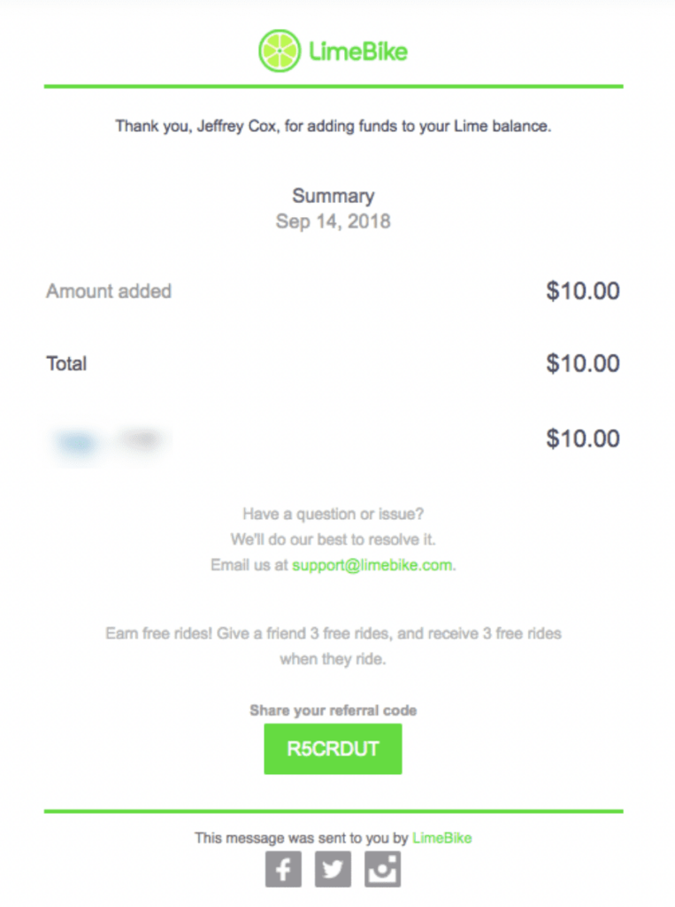Open the Twitter bird icon
Screen dimensions: 675x907
[333, 869]
